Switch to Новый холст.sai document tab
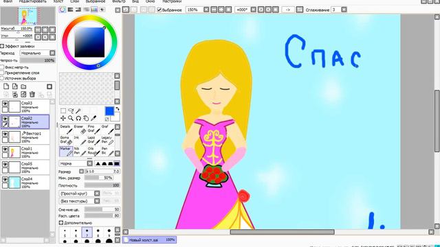The image size is (440, 247). tap(149, 240)
